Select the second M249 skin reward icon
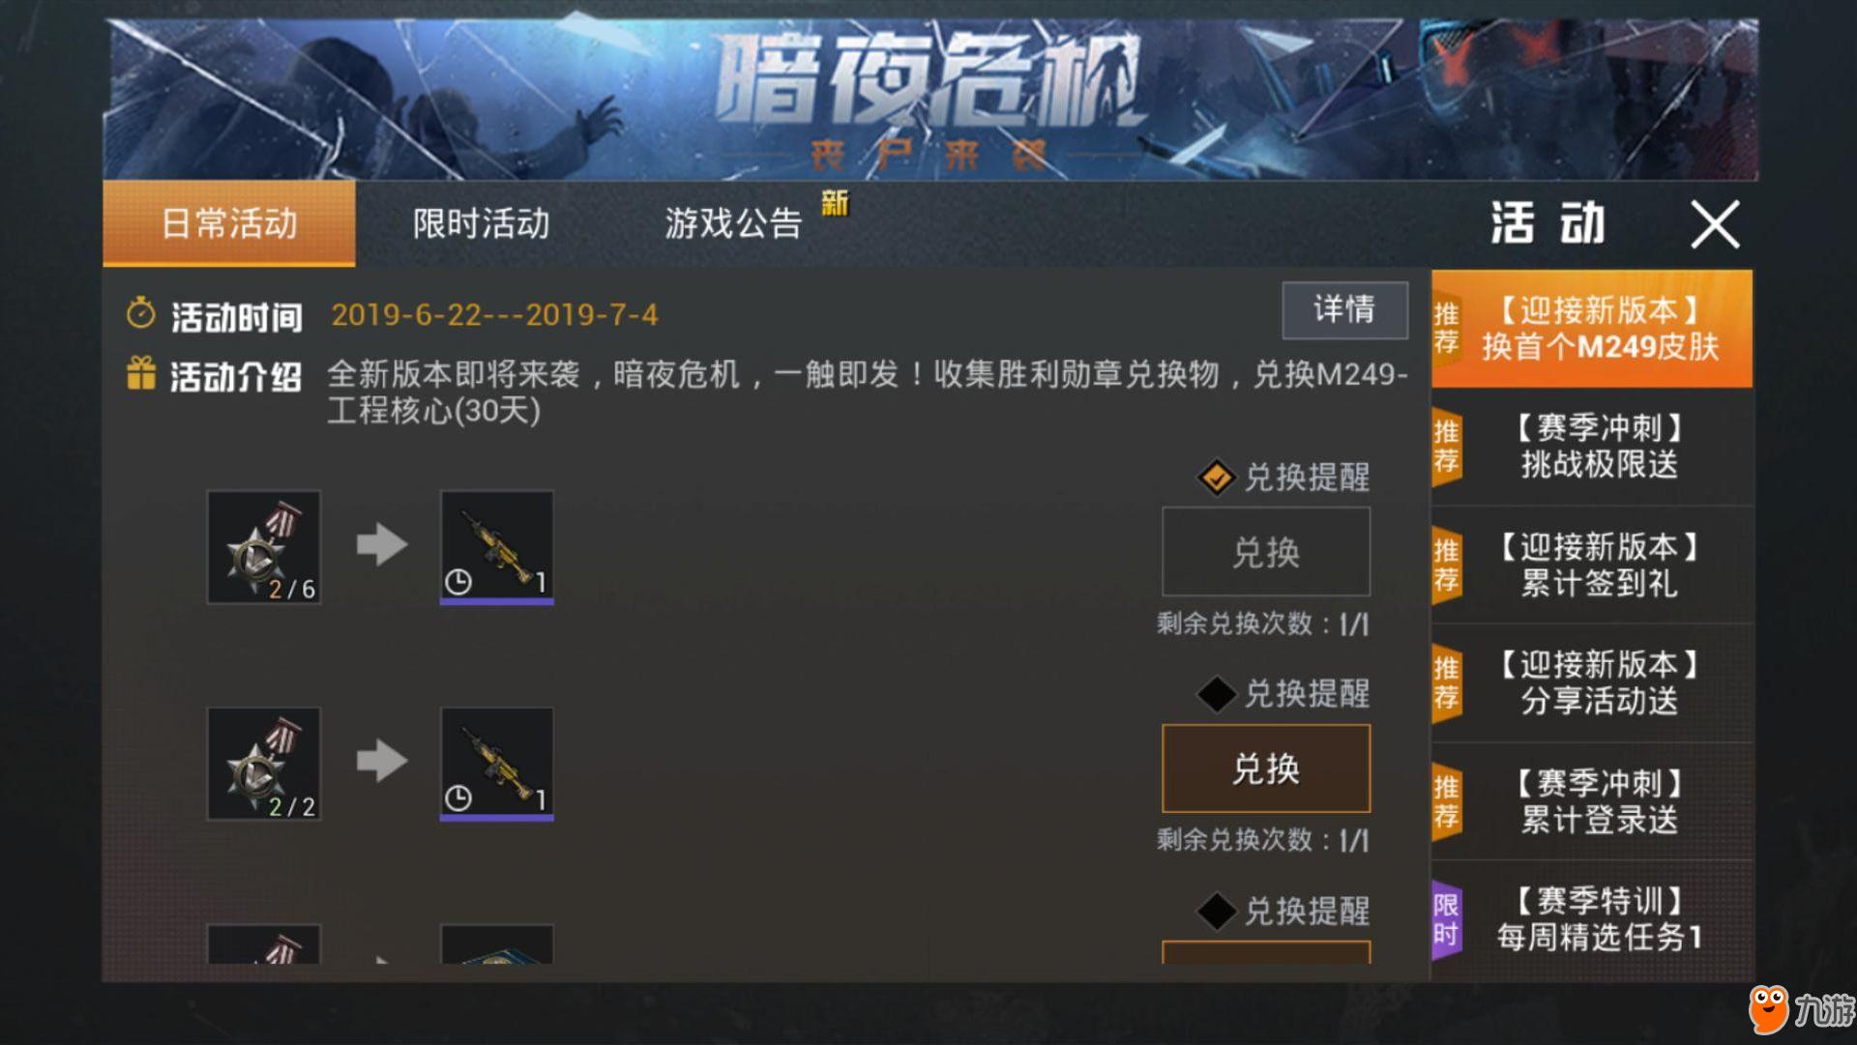 coord(497,764)
